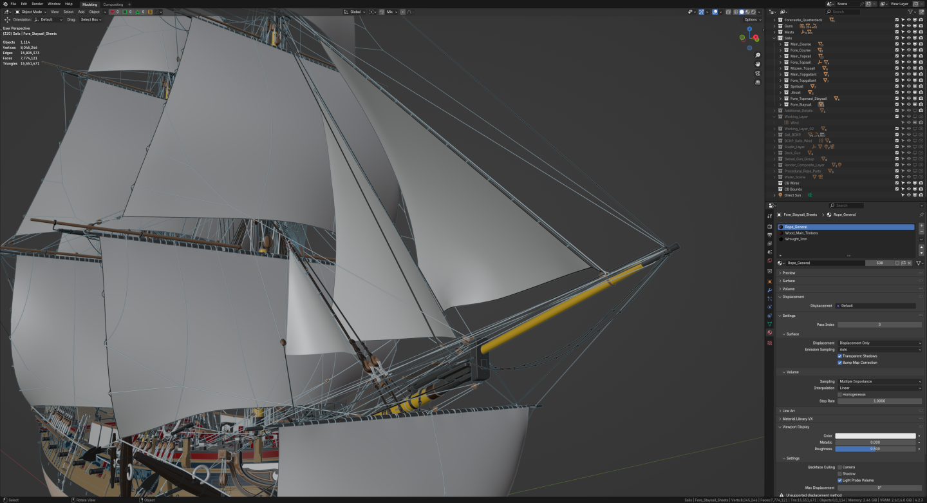This screenshot has height=503, width=927.
Task: Open the Window menu
Action: click(54, 4)
